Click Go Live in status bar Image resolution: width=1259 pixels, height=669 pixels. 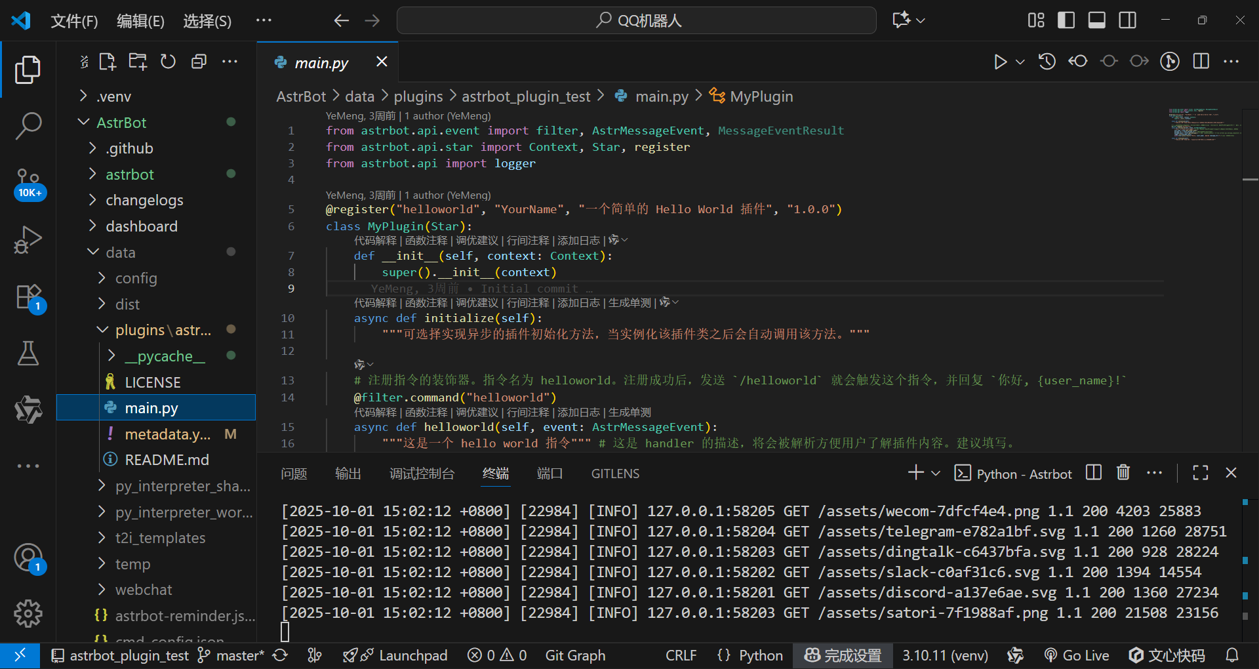click(x=1077, y=655)
